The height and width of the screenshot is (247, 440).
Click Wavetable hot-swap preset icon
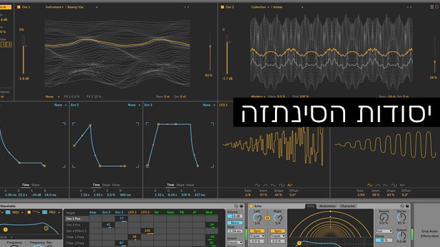coord(236,206)
